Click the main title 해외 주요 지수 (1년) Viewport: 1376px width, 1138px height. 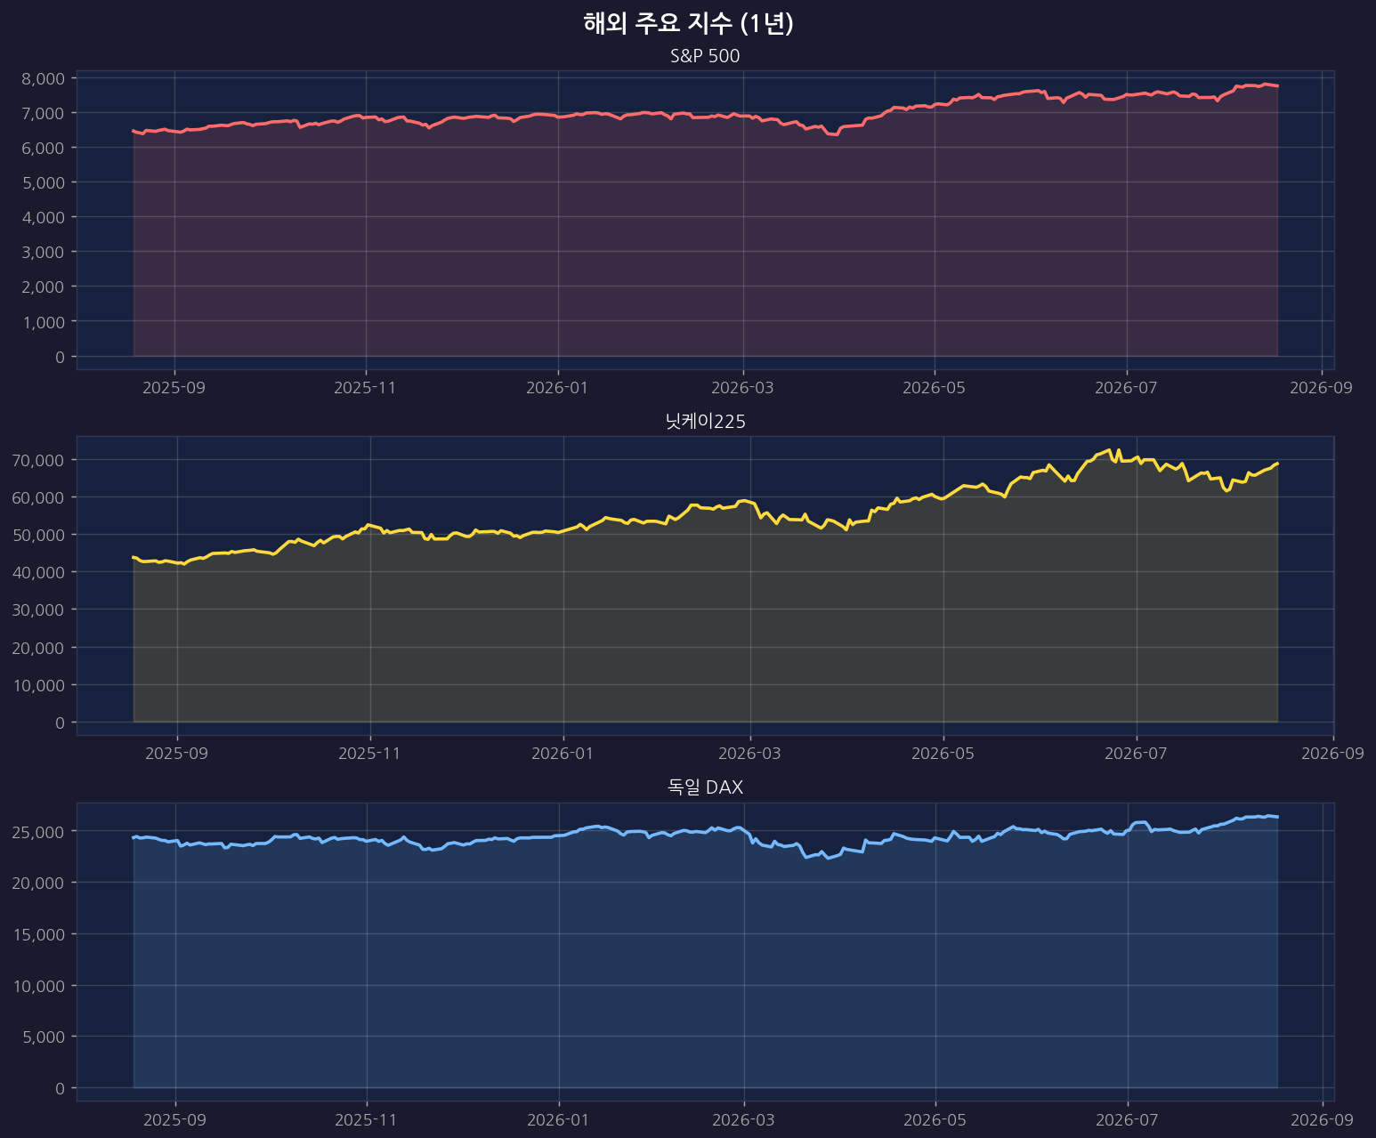click(x=688, y=24)
